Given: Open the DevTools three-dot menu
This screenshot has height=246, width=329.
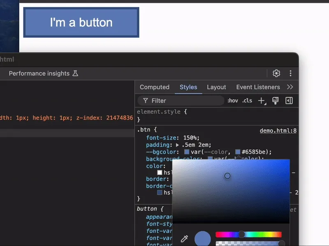Looking at the screenshot, I should [290, 73].
